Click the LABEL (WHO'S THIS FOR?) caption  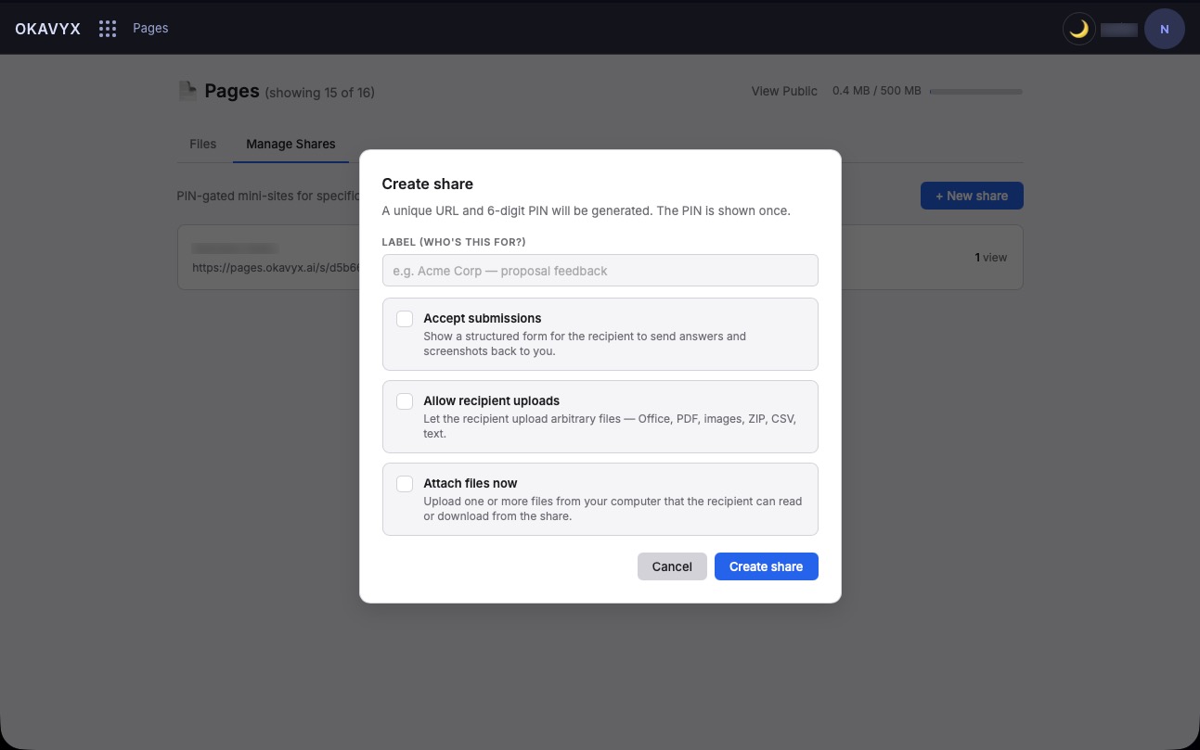coord(454,242)
